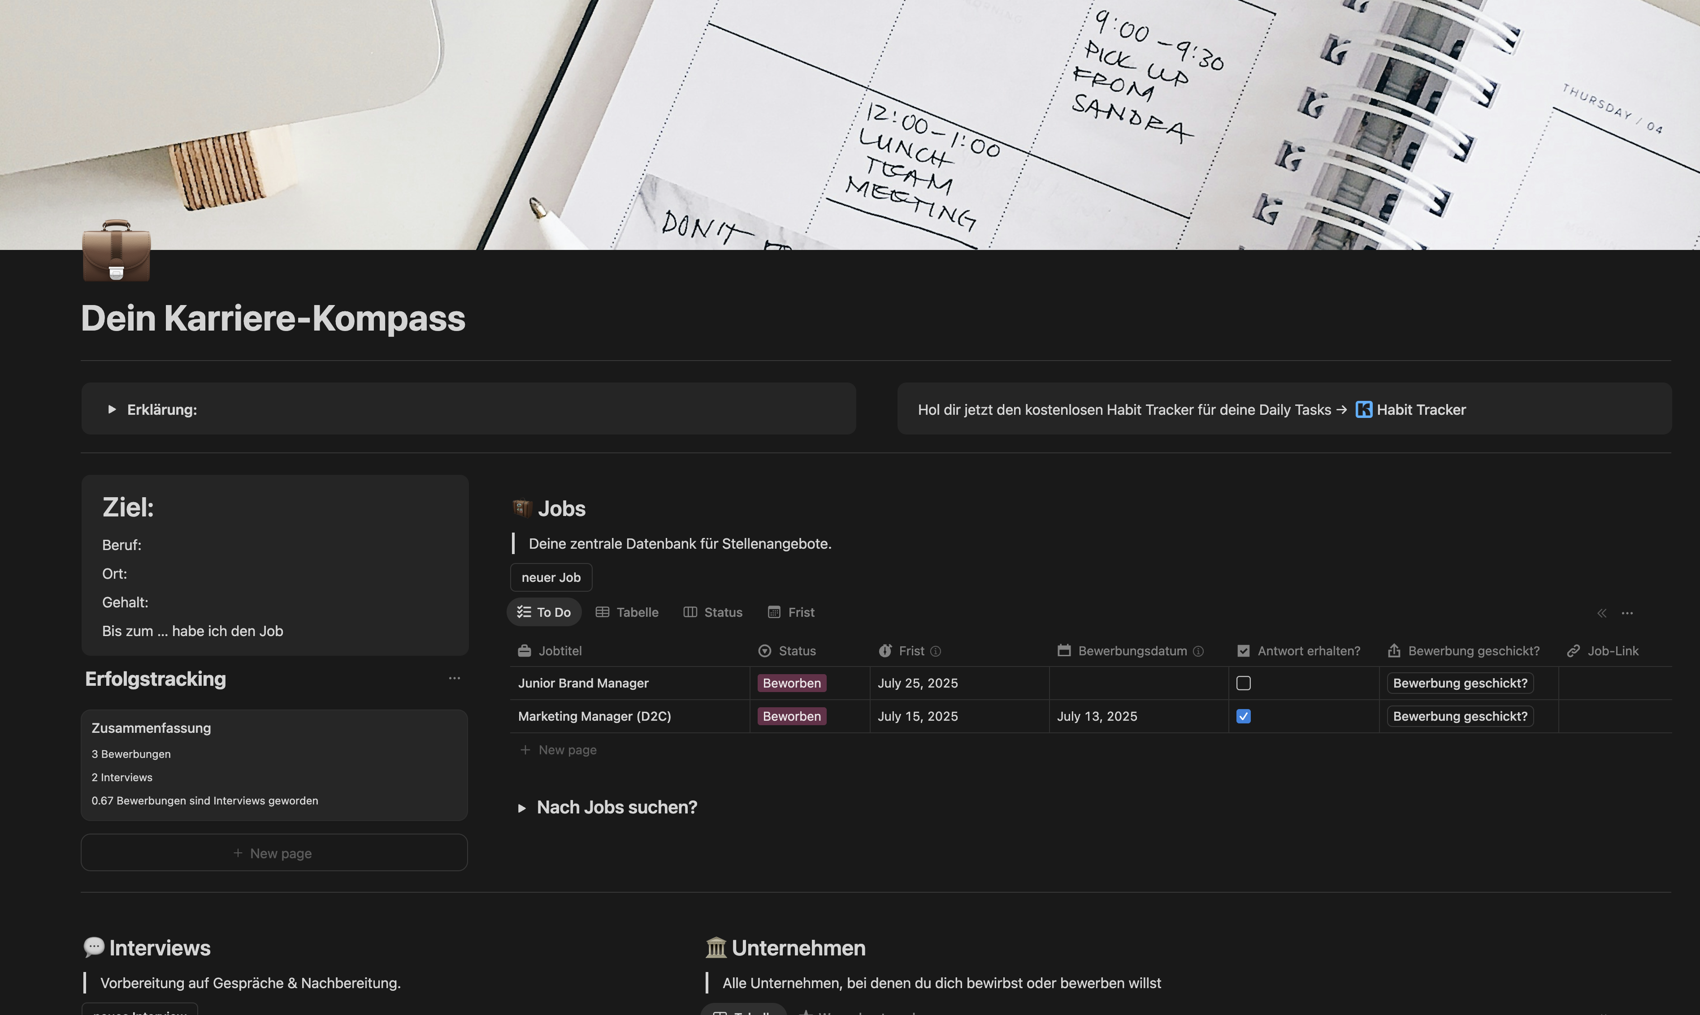Click the collapse arrows icon in Jobs toolbar
The width and height of the screenshot is (1700, 1015).
1601,614
